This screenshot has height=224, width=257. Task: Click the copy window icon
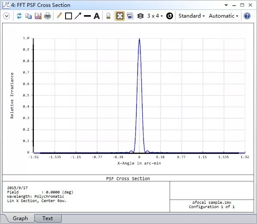click(x=28, y=16)
